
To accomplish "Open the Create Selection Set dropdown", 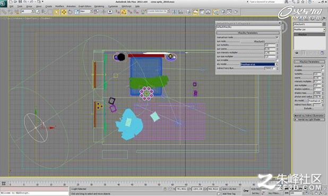I will 158,11.
